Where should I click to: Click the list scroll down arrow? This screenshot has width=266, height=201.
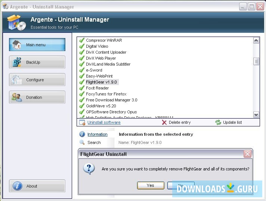[x=256, y=114]
